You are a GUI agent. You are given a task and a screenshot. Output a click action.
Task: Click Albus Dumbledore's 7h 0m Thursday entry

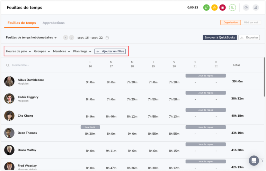tap(153, 82)
